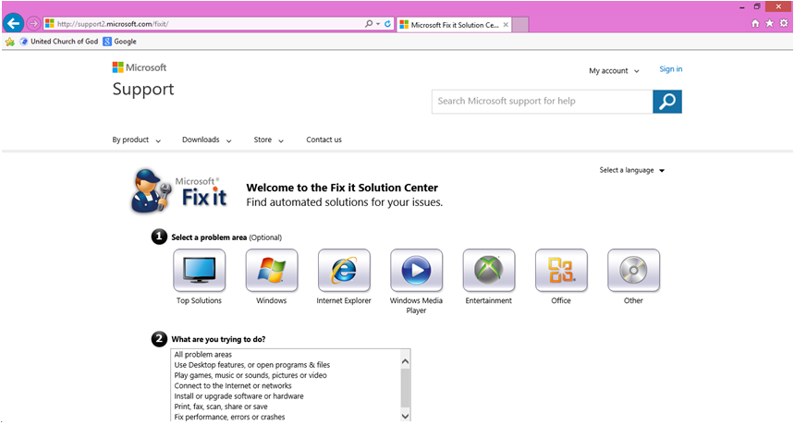Restore down the browser window
Viewport: 794px width, 425px height.
(757, 6)
